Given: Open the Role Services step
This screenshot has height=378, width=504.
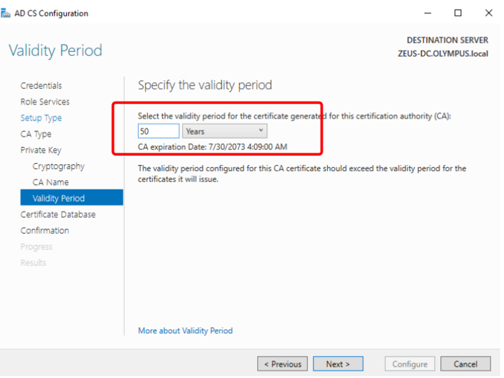Looking at the screenshot, I should [45, 101].
